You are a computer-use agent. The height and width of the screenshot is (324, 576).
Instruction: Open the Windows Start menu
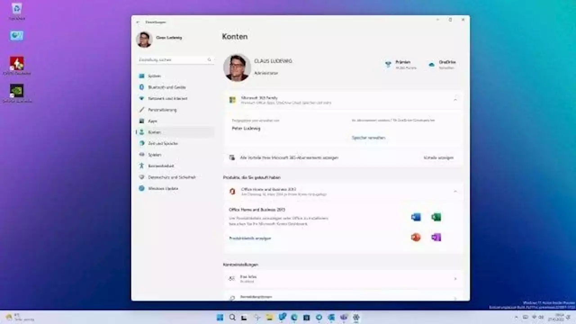click(220, 317)
